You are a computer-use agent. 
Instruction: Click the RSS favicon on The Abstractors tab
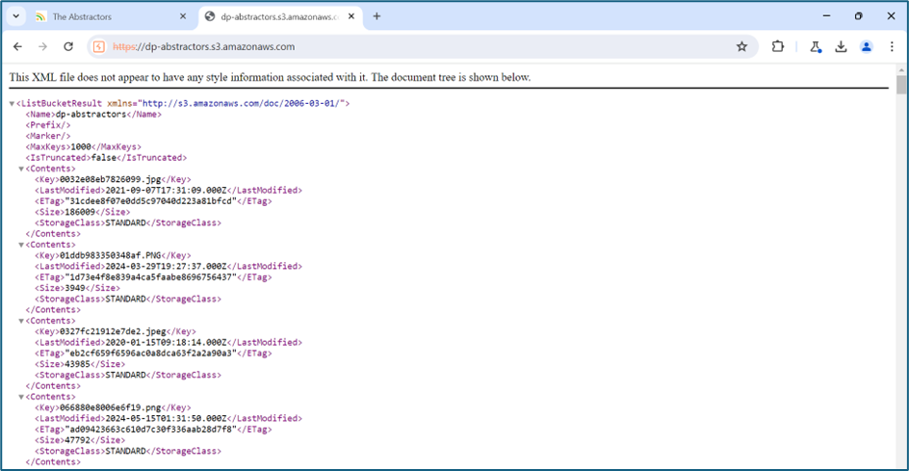pos(40,16)
